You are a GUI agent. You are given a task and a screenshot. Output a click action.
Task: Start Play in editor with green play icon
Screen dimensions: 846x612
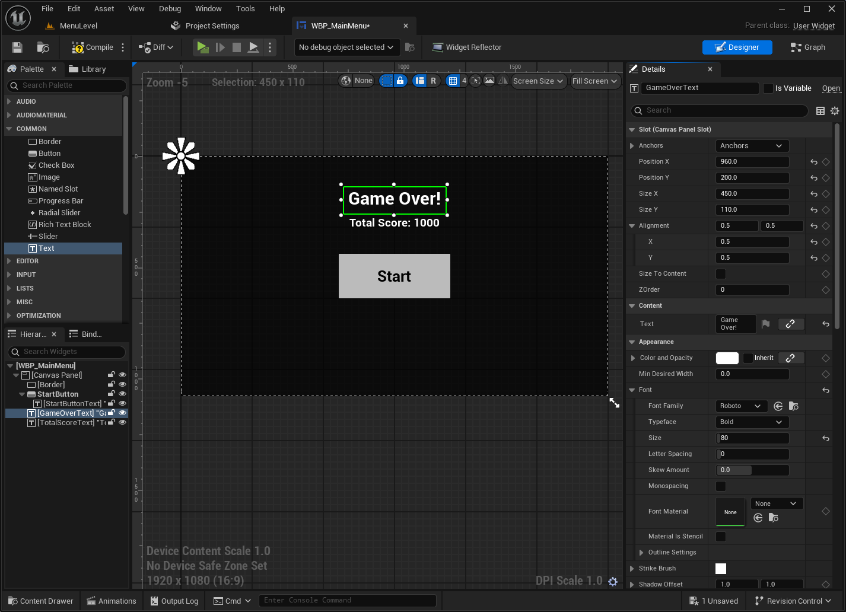click(202, 47)
